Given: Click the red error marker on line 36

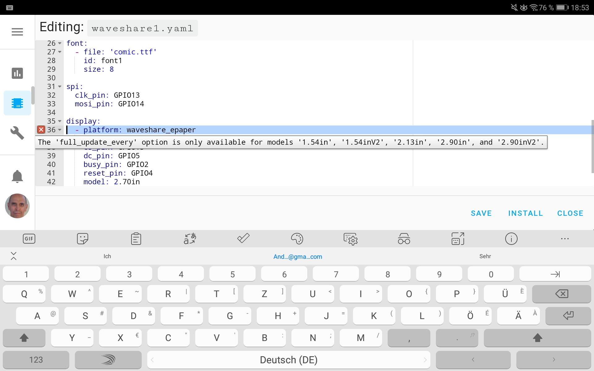Looking at the screenshot, I should point(41,130).
